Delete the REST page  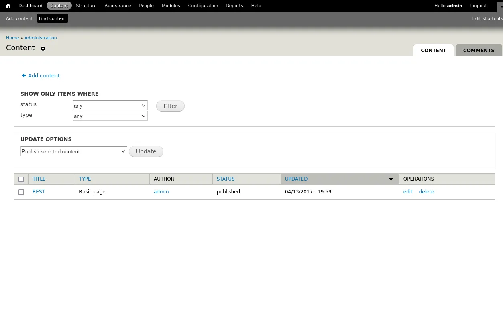[426, 192]
